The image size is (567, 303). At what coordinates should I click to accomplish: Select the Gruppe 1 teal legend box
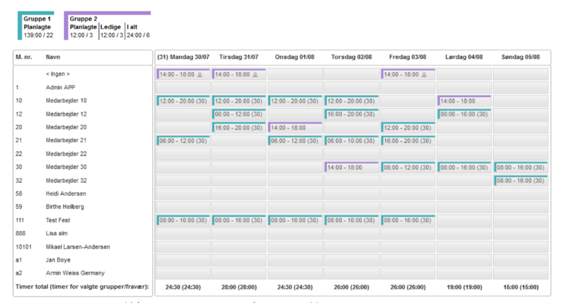(x=35, y=27)
